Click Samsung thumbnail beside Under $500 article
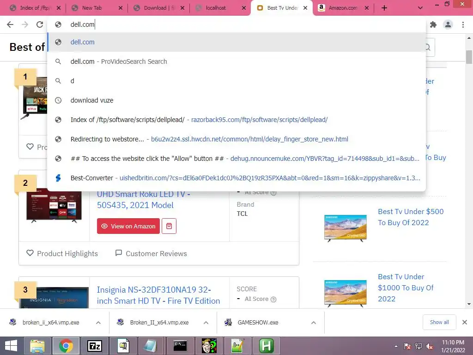This screenshot has height=355, width=473. (x=346, y=228)
